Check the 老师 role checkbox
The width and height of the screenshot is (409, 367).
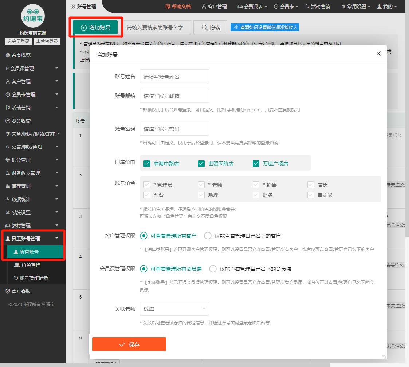(x=201, y=185)
